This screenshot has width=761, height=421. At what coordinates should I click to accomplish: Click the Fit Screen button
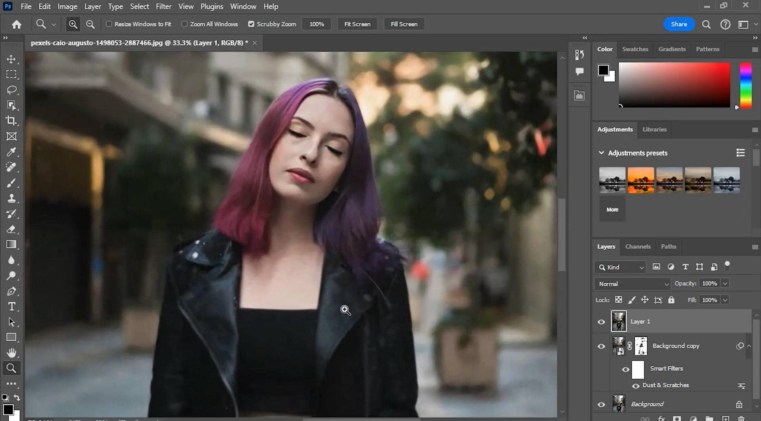(x=357, y=24)
